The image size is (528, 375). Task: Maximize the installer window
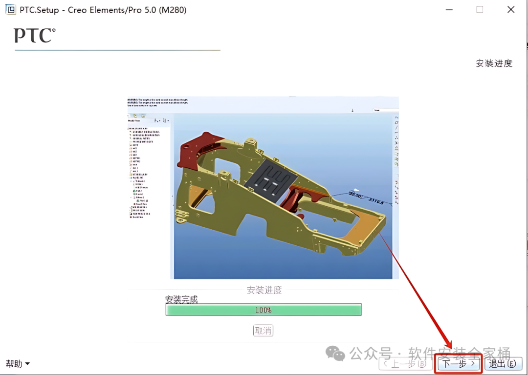[x=480, y=10]
